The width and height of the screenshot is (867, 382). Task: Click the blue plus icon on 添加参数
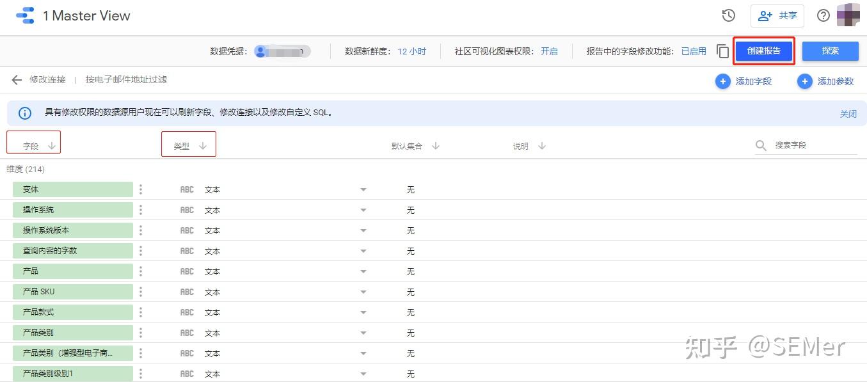point(804,81)
